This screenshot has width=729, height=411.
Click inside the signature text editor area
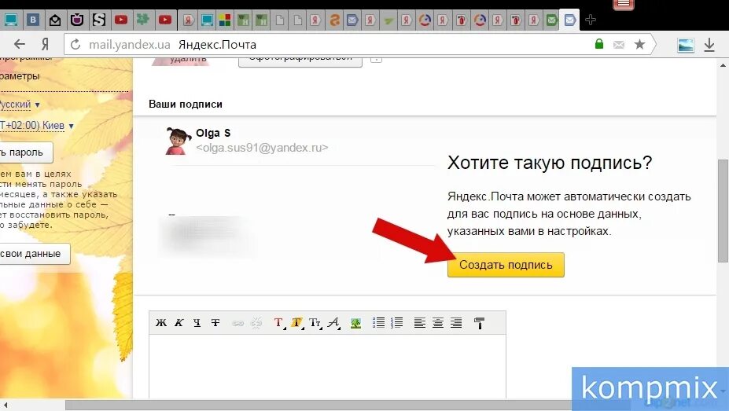coord(327,366)
